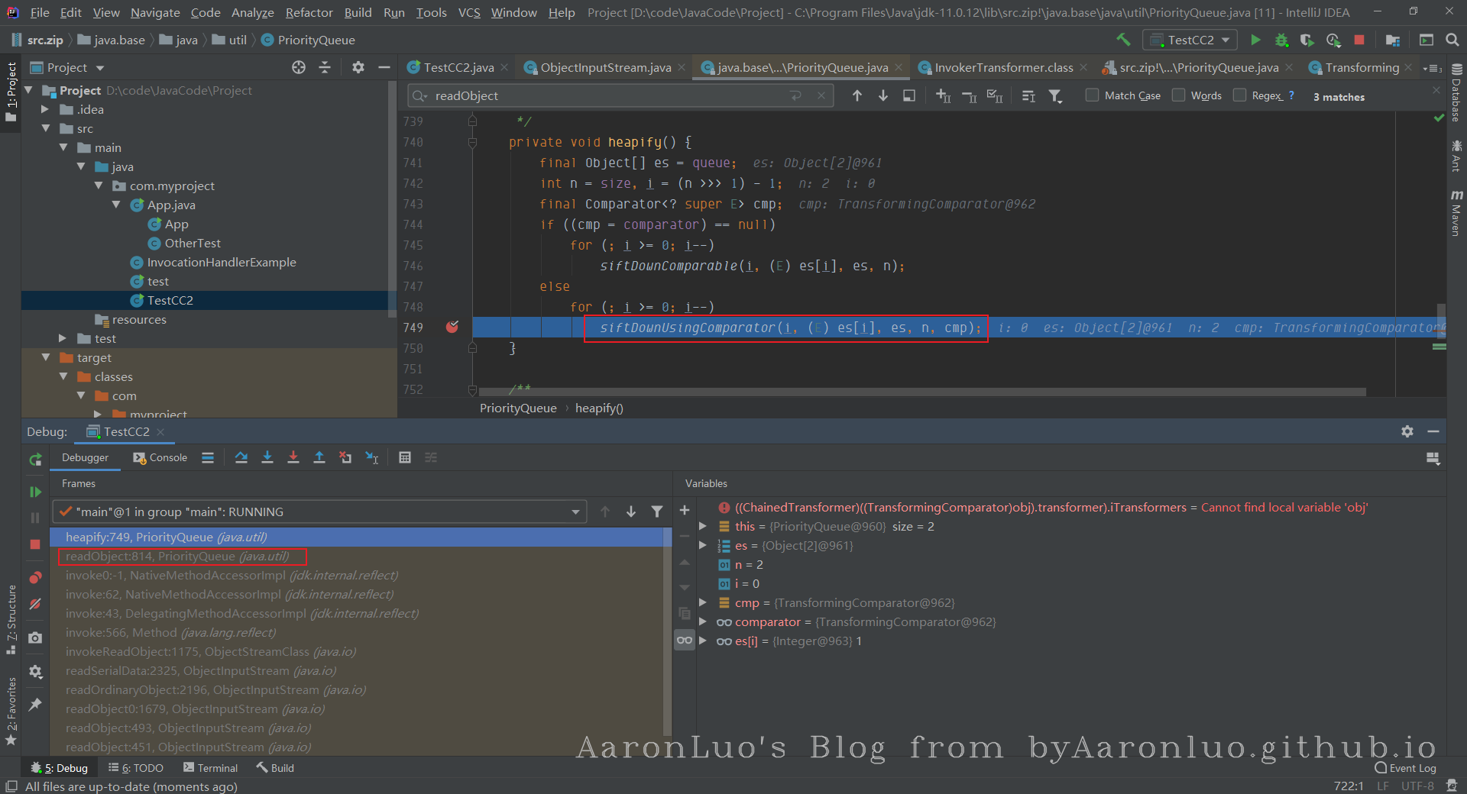
Task: Expand the 'this' PriorityQueue variable node
Action: [x=703, y=526]
